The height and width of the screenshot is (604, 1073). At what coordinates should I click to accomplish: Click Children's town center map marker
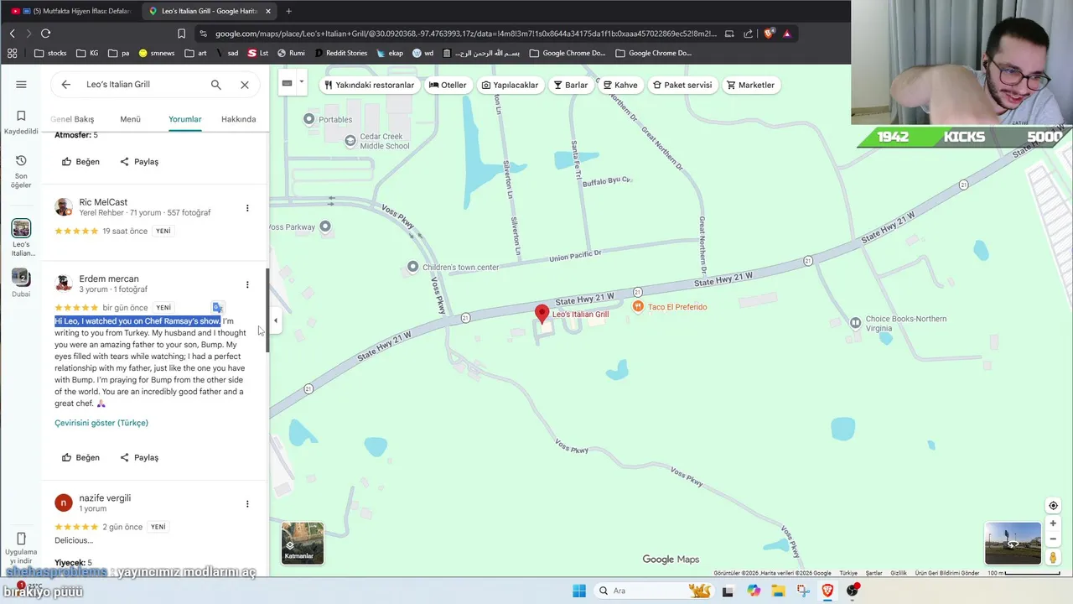[x=412, y=267]
